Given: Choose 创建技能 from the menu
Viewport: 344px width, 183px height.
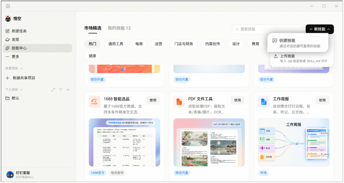Looking at the screenshot, I should pos(298,43).
